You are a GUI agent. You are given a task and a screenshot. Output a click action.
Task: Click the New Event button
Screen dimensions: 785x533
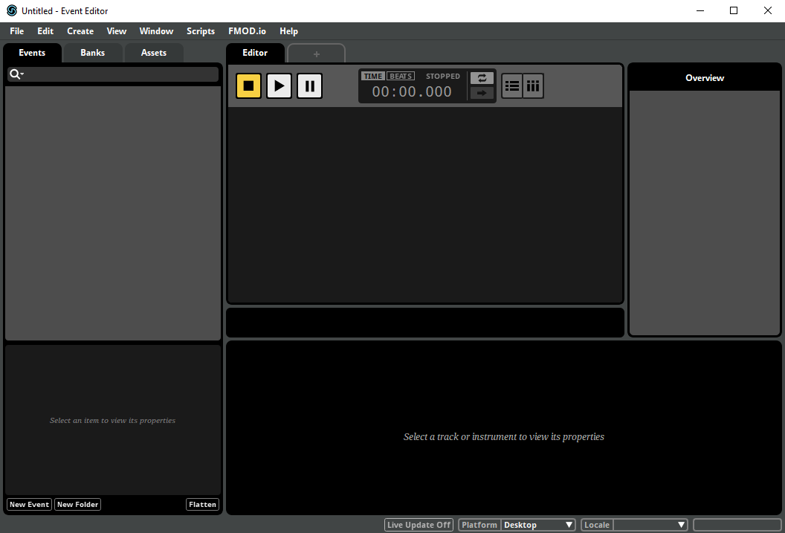point(29,505)
